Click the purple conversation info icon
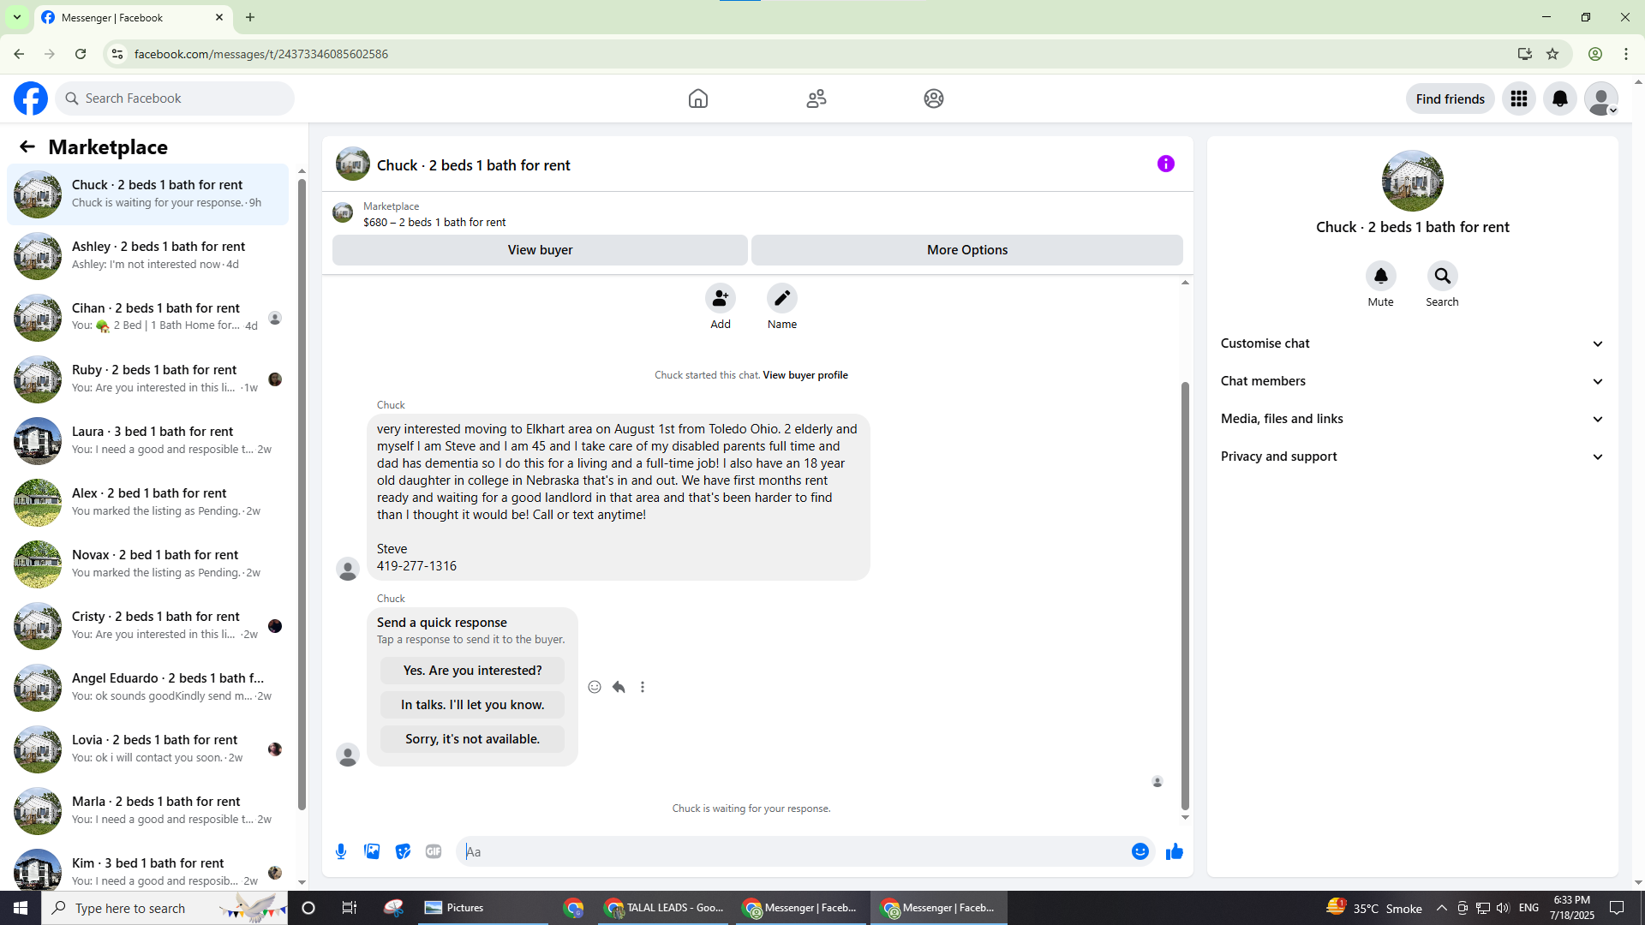Screen dimensions: 1645x925 coord(1165,164)
